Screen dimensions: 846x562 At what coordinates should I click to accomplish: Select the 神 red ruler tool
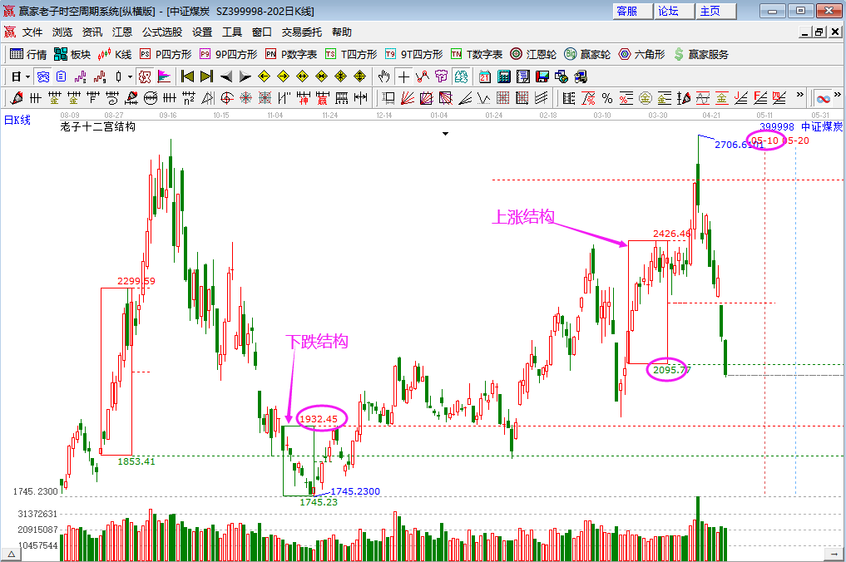tap(304, 98)
